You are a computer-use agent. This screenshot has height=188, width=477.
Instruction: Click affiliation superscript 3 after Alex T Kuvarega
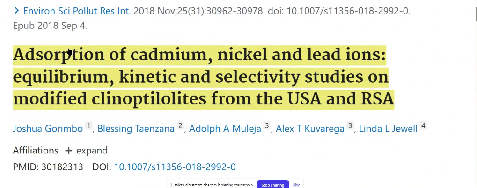(x=350, y=125)
